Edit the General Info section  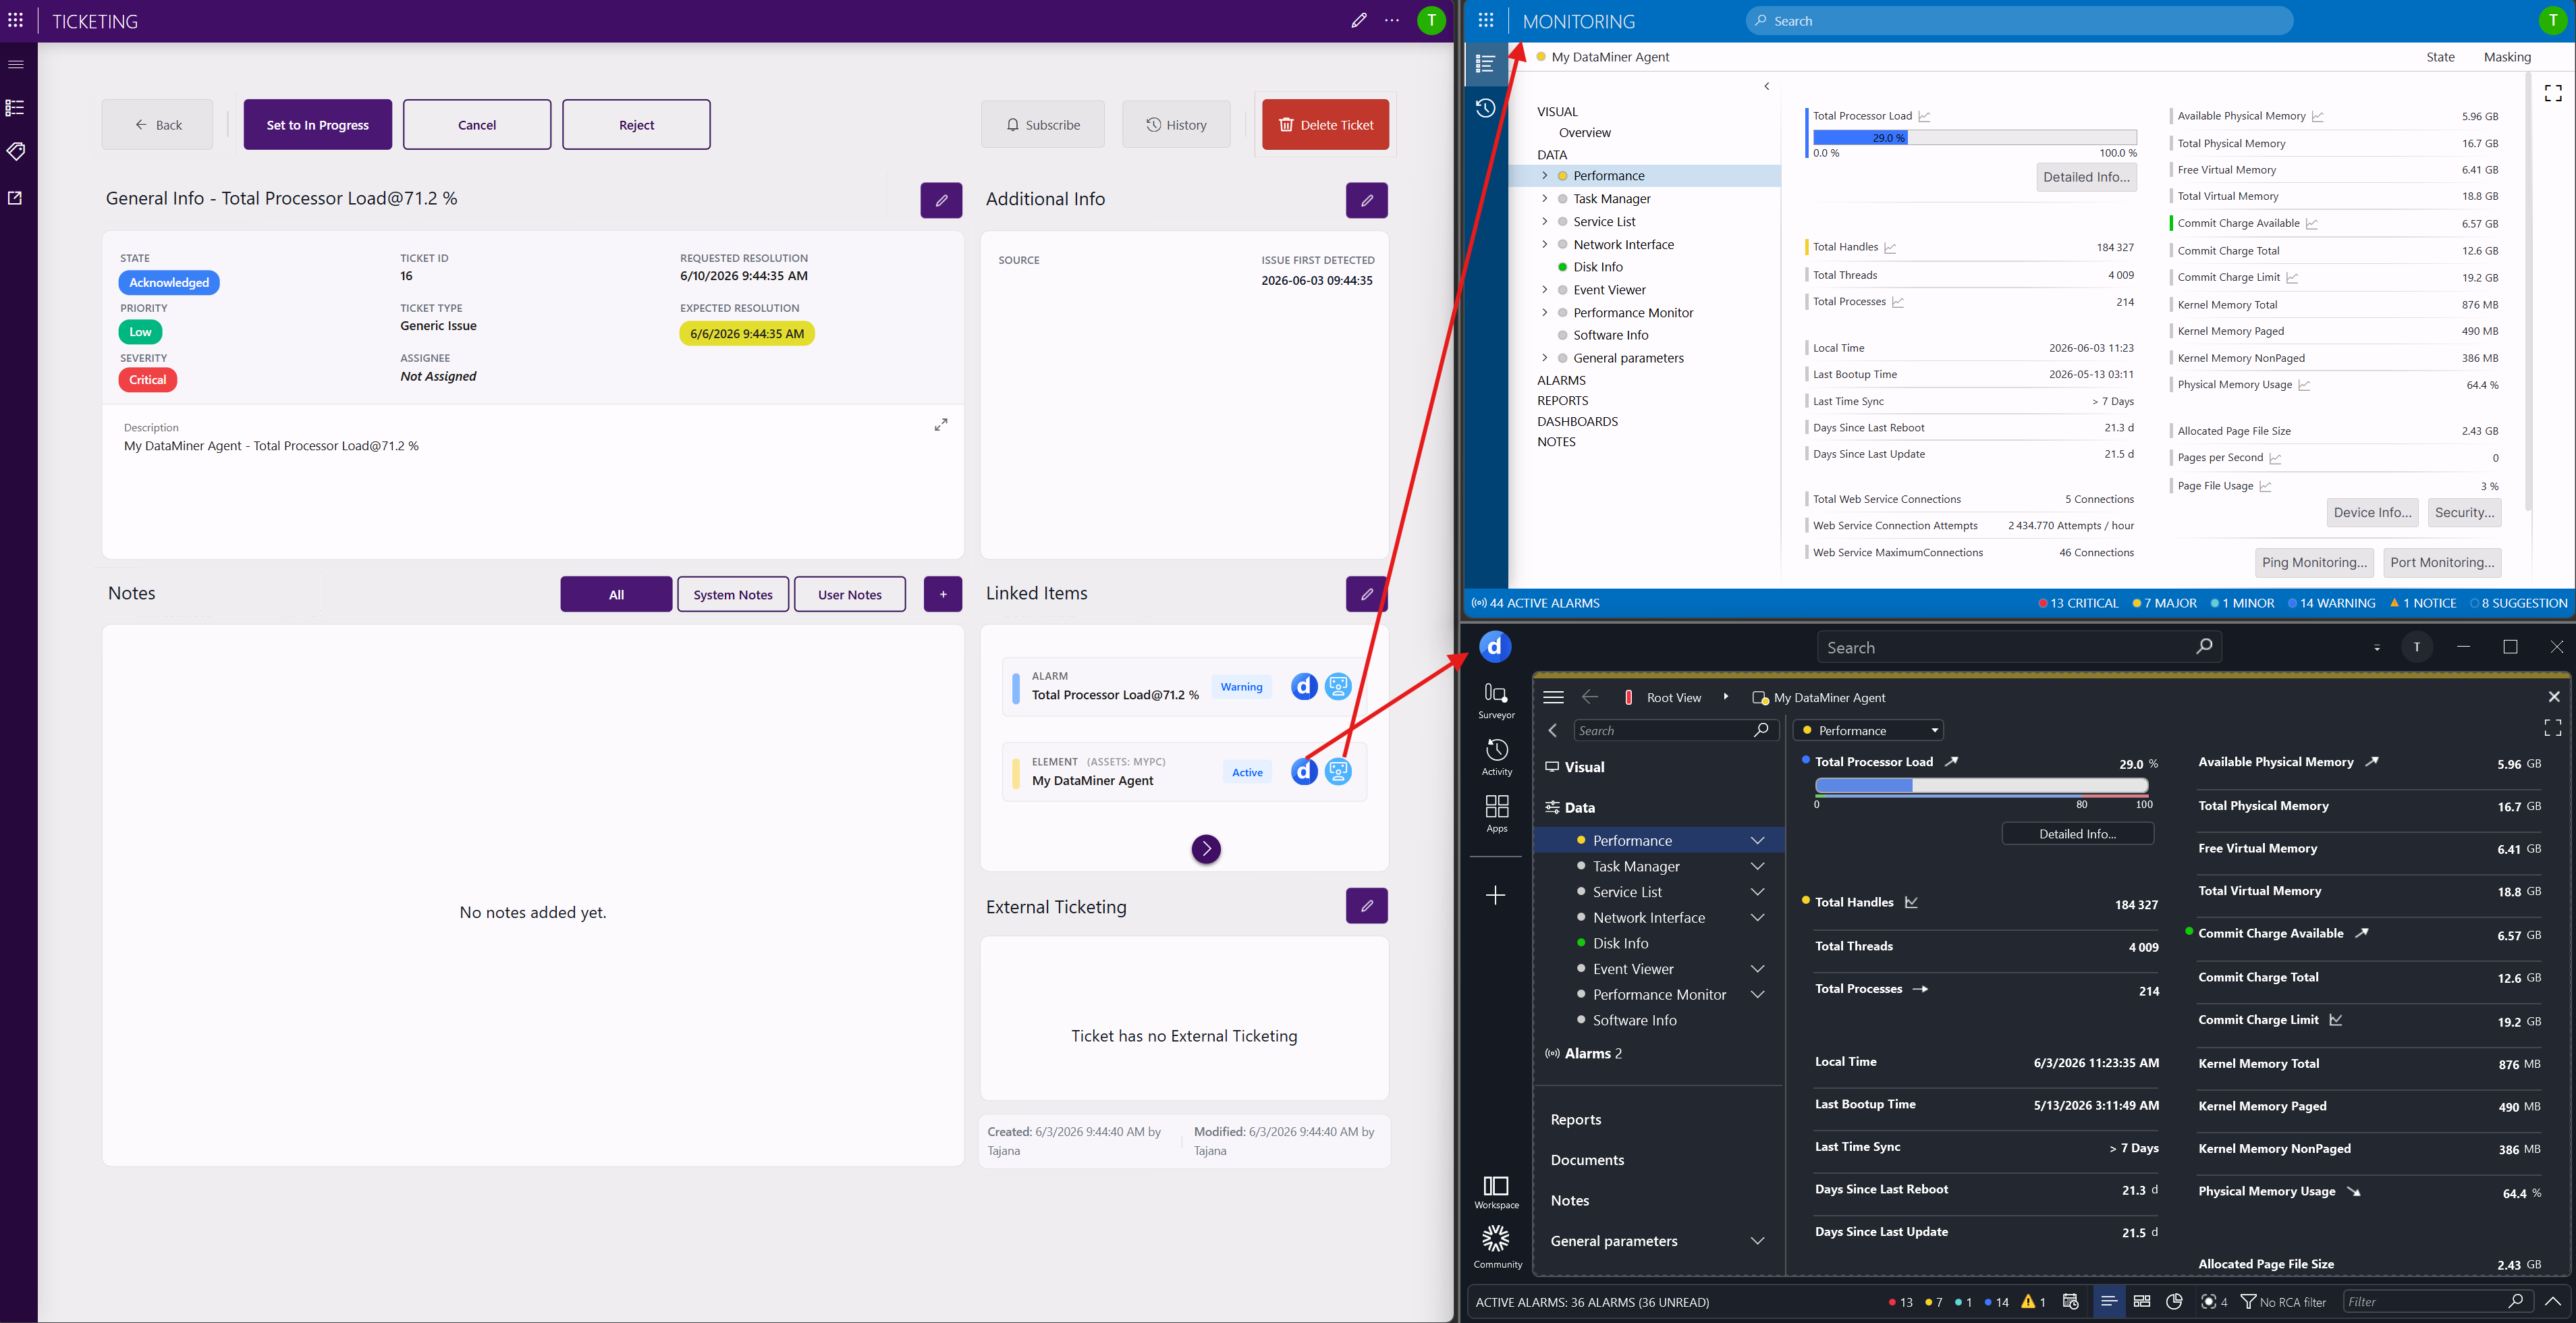pyautogui.click(x=941, y=200)
